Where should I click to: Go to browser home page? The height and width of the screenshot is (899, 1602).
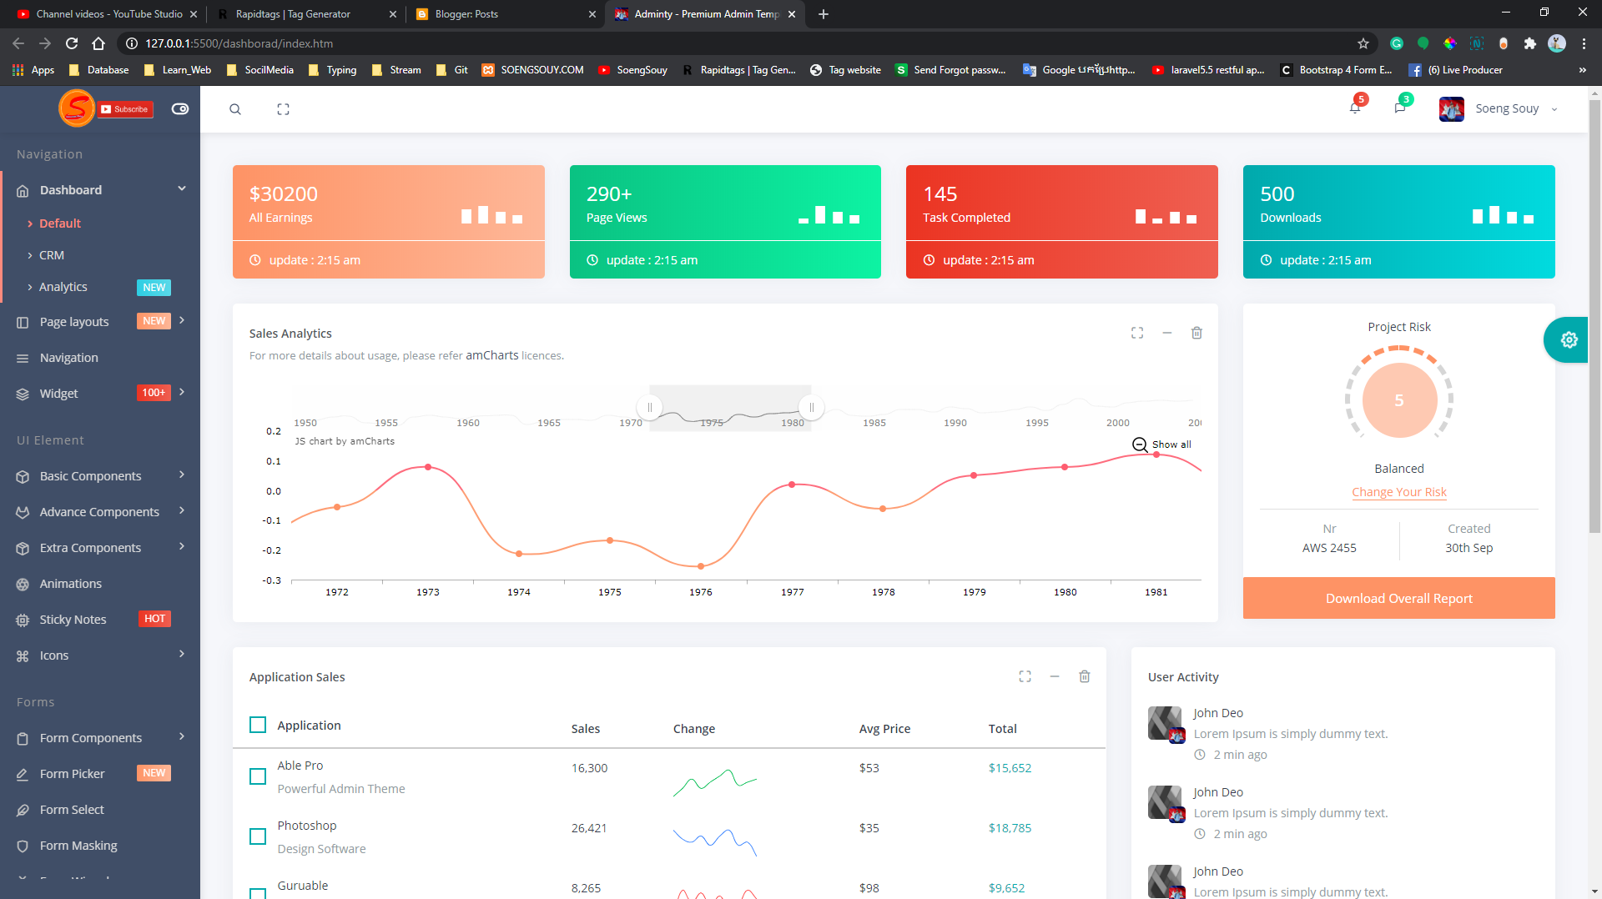click(98, 43)
